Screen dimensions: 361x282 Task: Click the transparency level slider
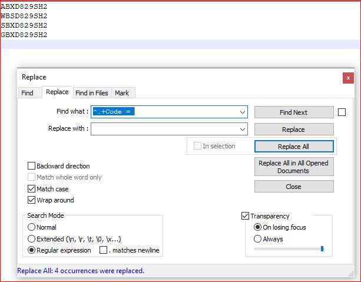point(289,249)
